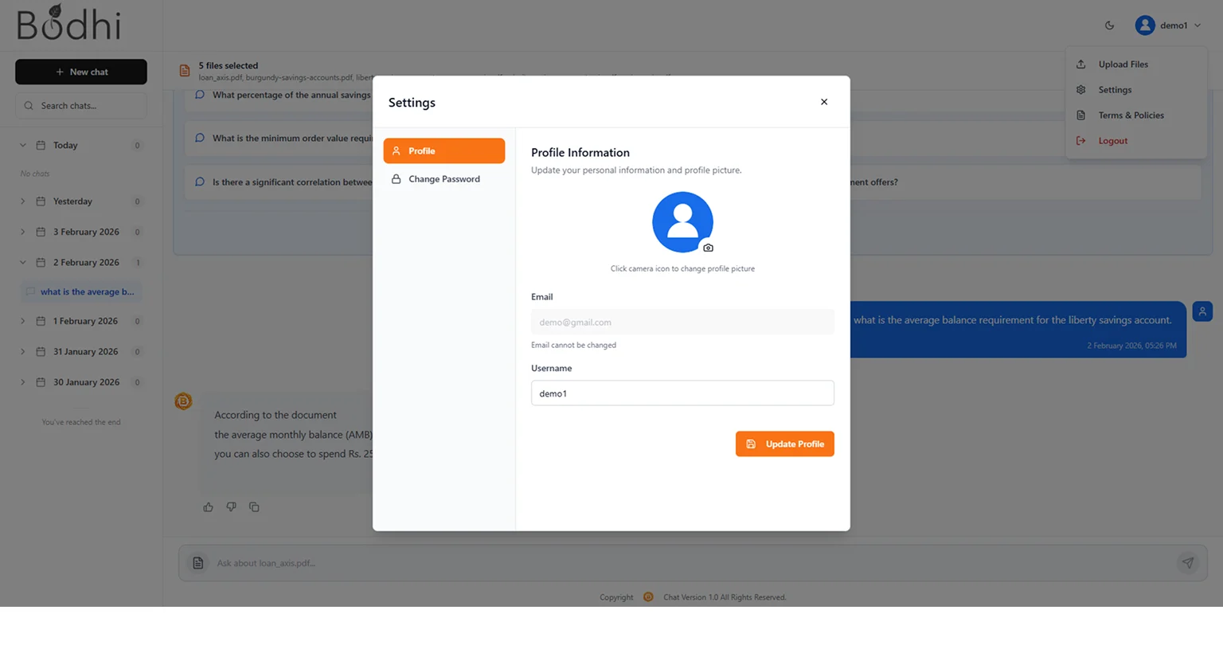The height and width of the screenshot is (645, 1223).
Task: Click 'You've reached the end' text
Action: click(81, 423)
